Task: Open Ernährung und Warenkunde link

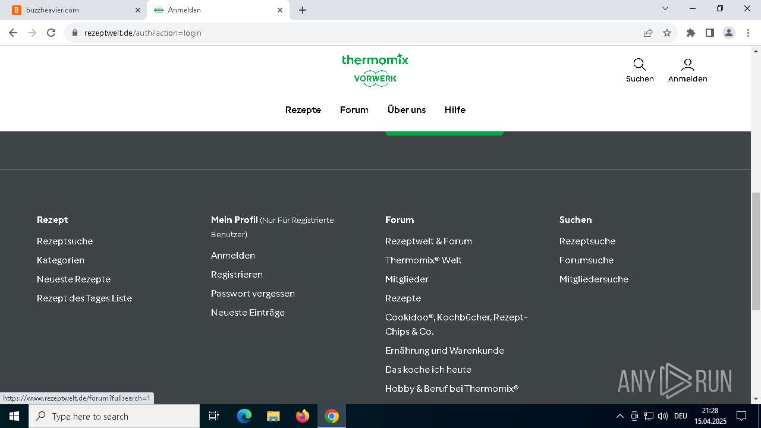Action: click(x=445, y=351)
